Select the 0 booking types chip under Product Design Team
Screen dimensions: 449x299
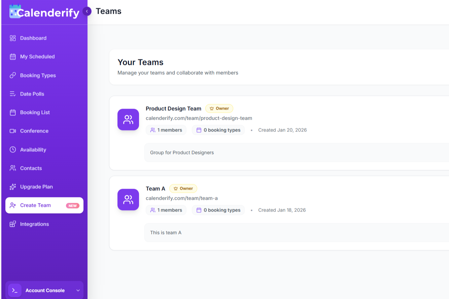pos(218,130)
